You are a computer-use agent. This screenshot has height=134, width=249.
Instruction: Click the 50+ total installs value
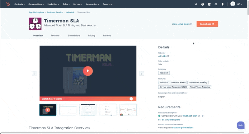click(x=160, y=65)
